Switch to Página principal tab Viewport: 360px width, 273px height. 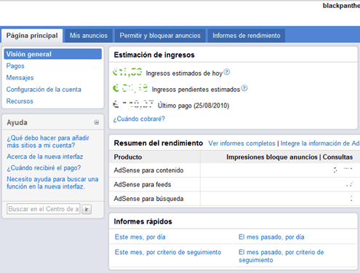(x=32, y=36)
